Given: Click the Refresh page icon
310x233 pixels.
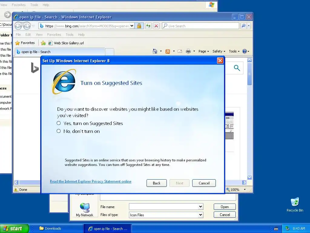Looking at the screenshot, I should (148, 26).
